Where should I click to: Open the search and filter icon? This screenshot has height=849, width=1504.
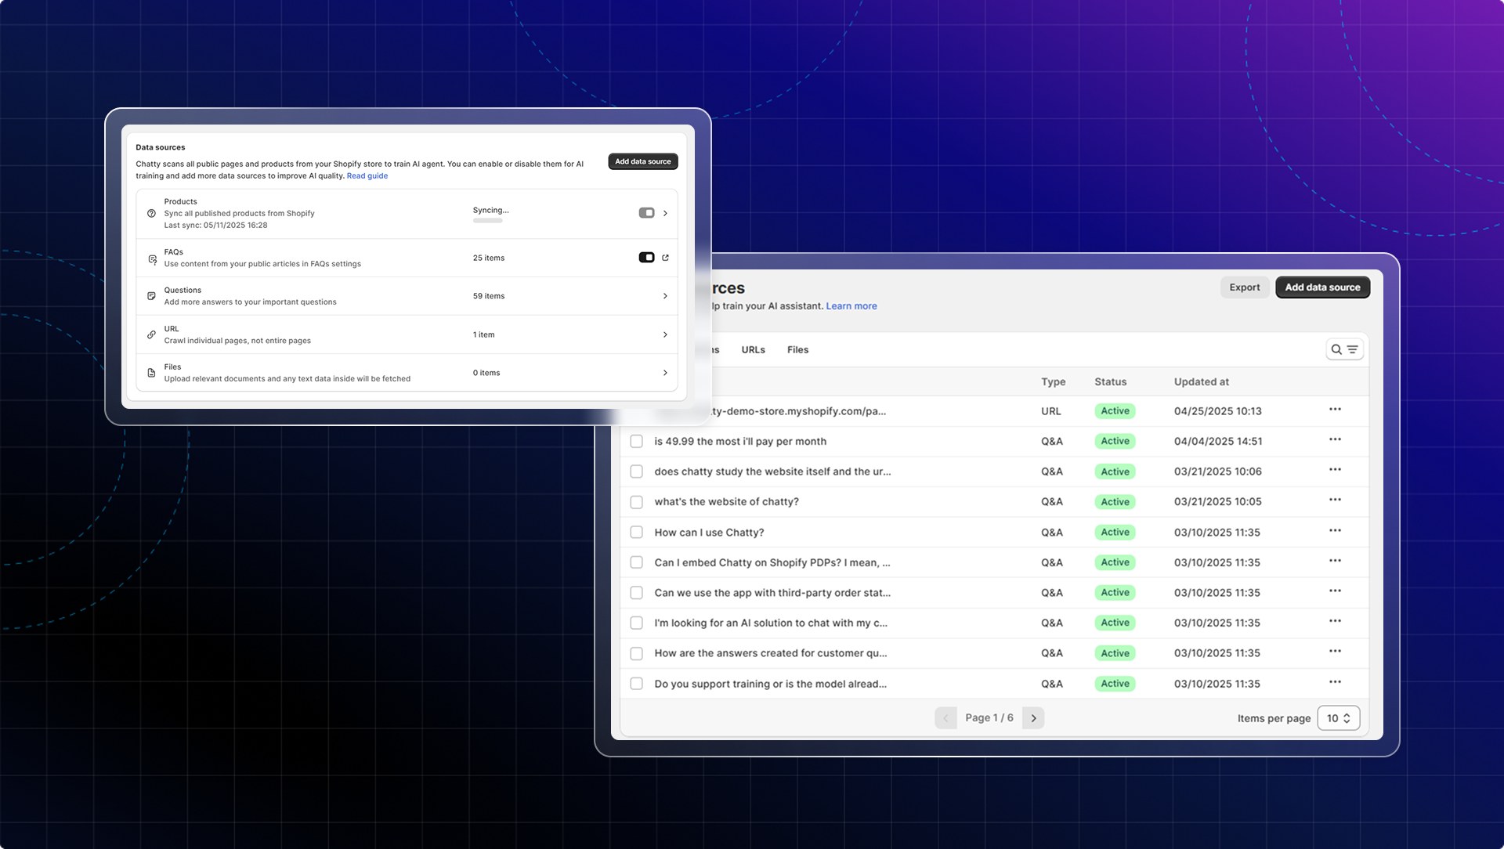click(x=1344, y=349)
